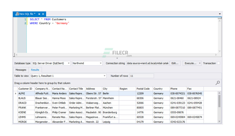
Task: Click the Fax column header
Action: point(195,89)
